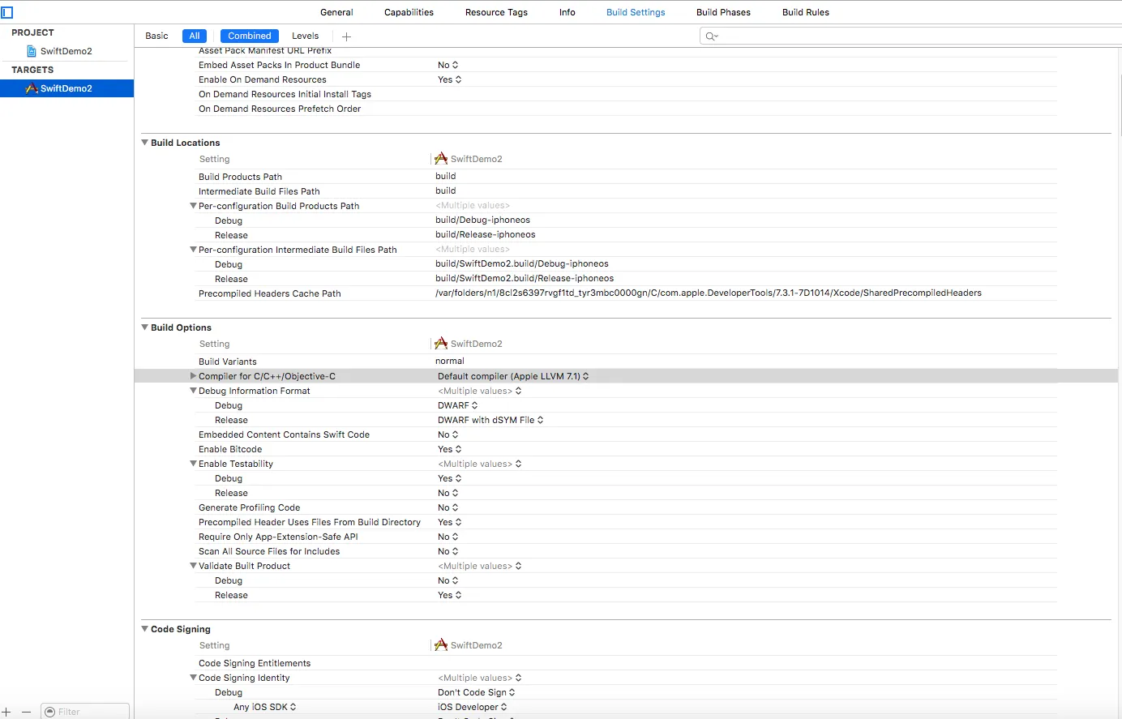The height and width of the screenshot is (719, 1122).
Task: Select the Build Settings tab
Action: (636, 12)
